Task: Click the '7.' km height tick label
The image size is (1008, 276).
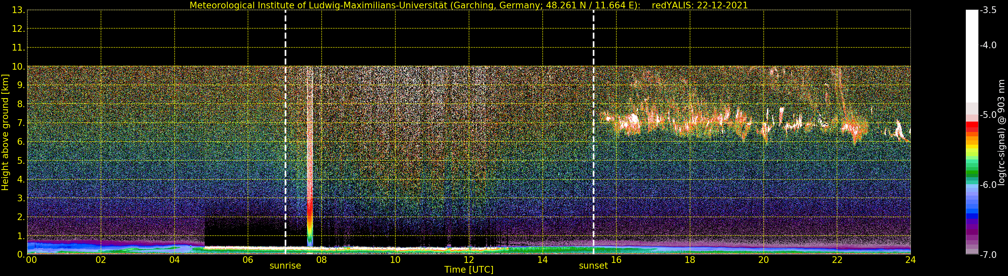Action: (x=21, y=123)
